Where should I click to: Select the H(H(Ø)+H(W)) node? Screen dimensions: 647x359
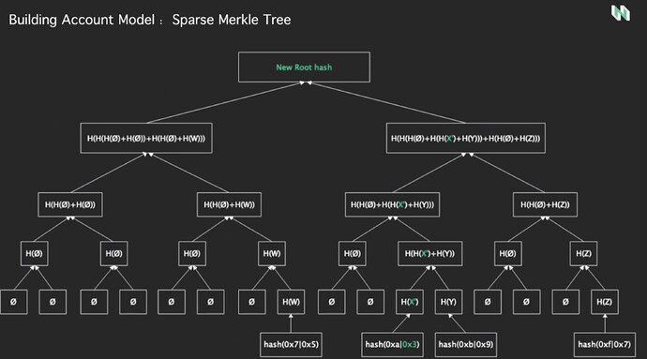tap(229, 204)
